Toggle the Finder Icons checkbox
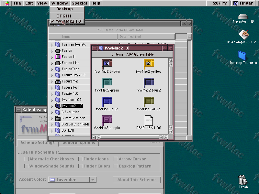 pos(80,159)
